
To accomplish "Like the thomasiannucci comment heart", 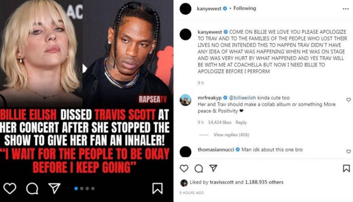I will (x=348, y=152).
